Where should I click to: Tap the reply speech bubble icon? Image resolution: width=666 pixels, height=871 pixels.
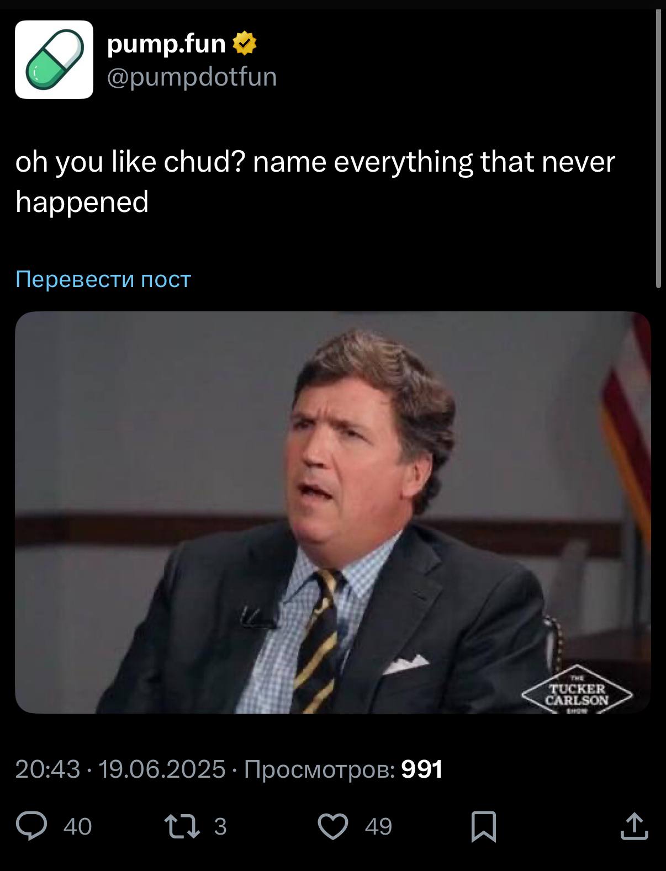31,826
